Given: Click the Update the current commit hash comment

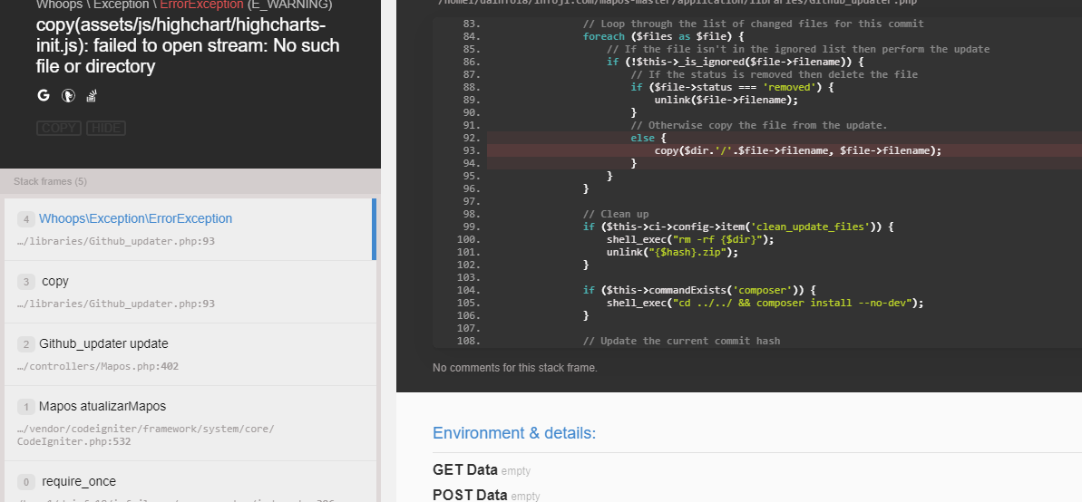Looking at the screenshot, I should [682, 342].
